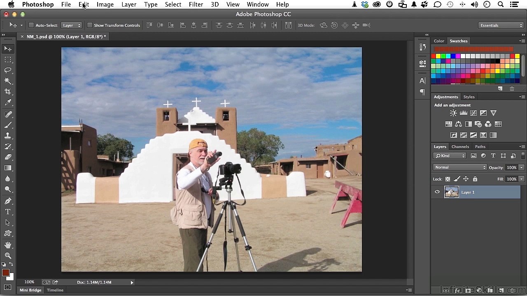Viewport: 527px width, 296px height.
Task: Open the Timeline tab
Action: (x=55, y=290)
